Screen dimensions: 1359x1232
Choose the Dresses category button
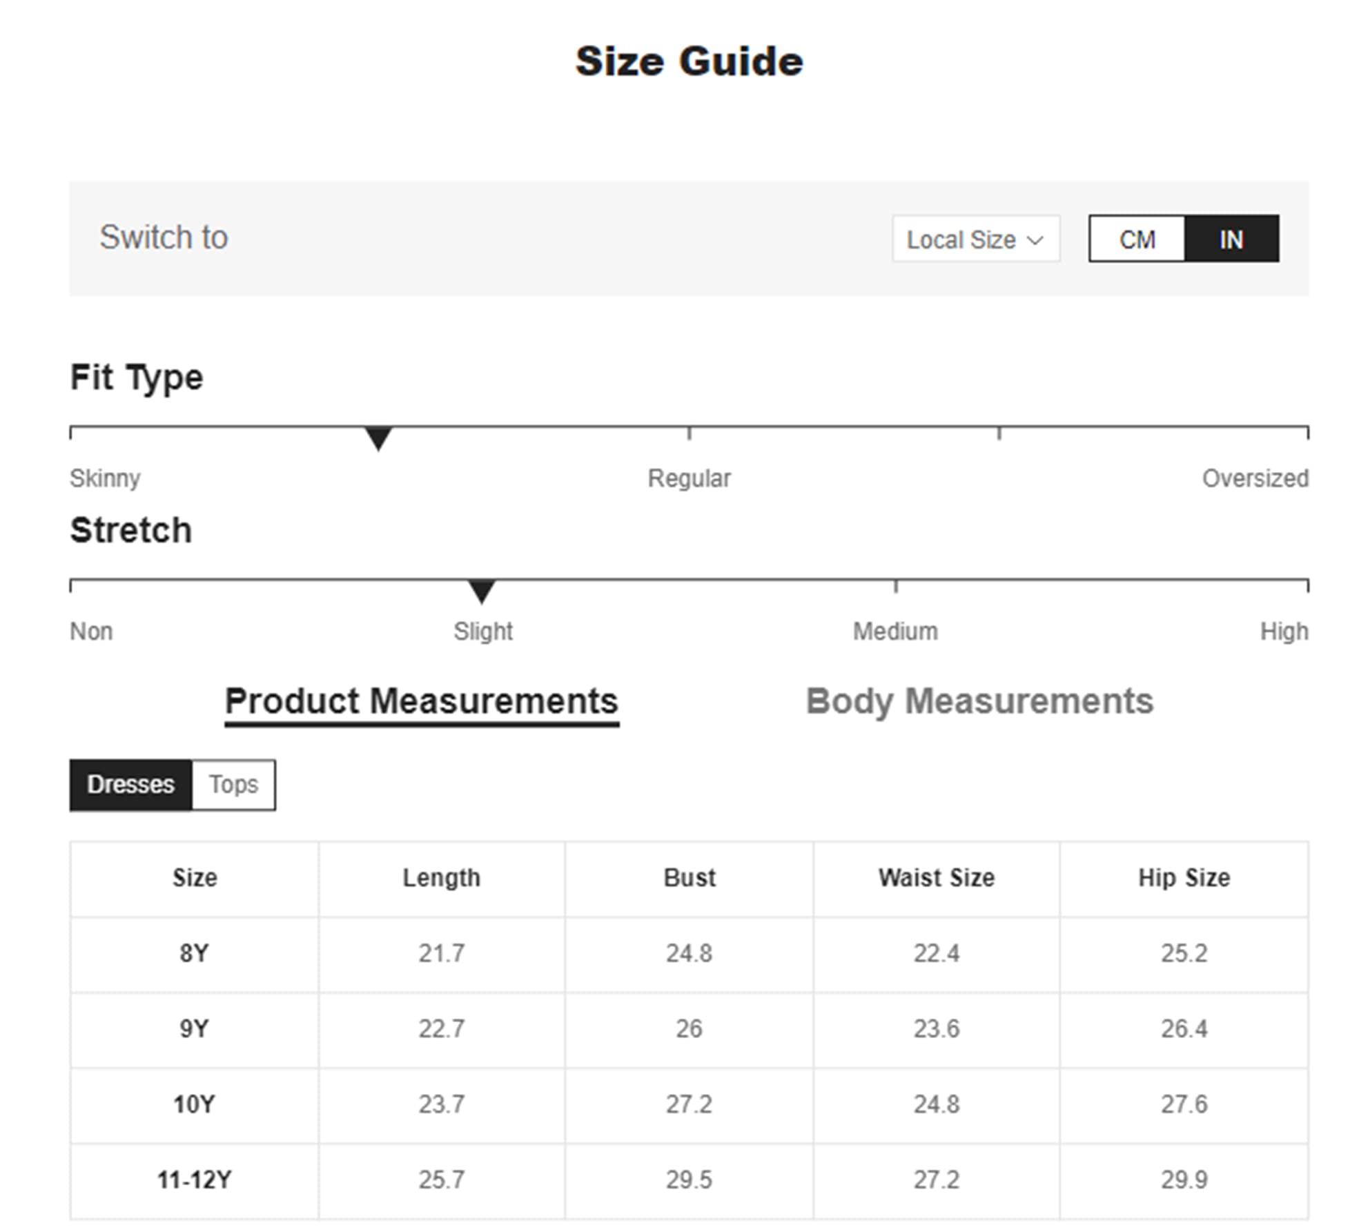tap(130, 785)
